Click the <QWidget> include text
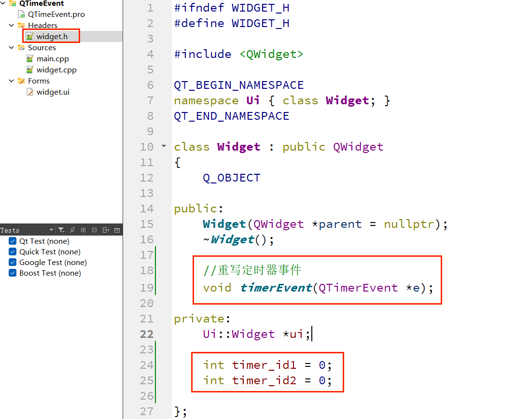The height and width of the screenshot is (419, 516). pos(271,54)
